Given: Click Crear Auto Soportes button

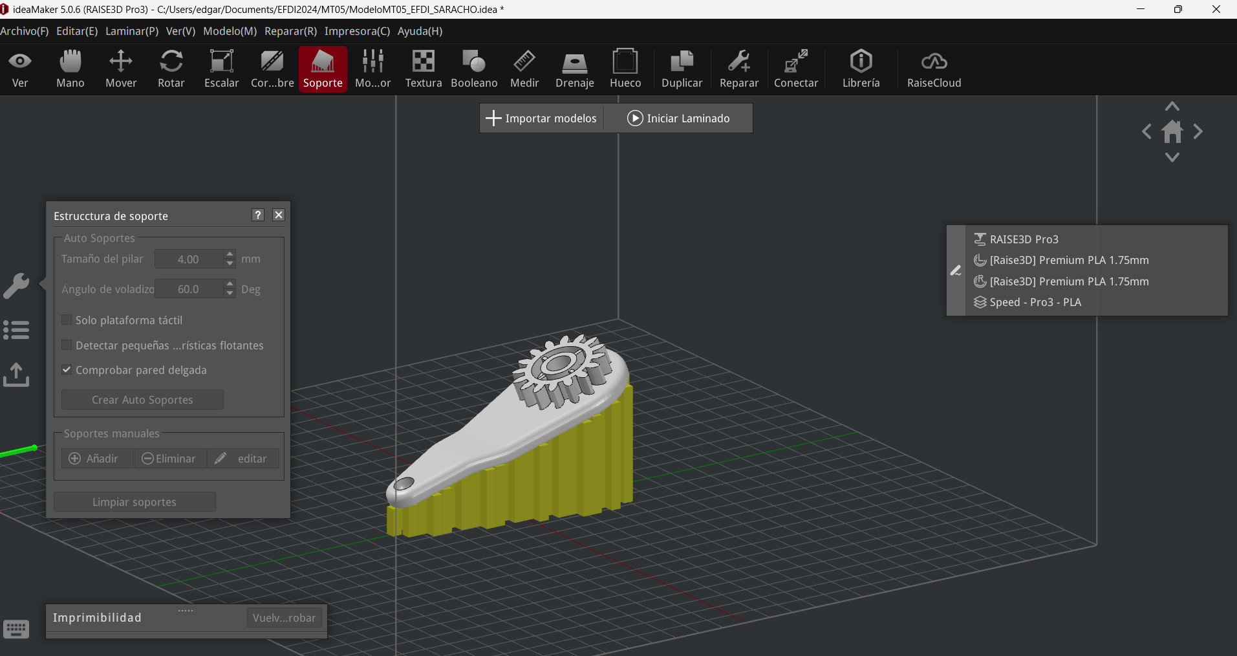Looking at the screenshot, I should (x=142, y=400).
